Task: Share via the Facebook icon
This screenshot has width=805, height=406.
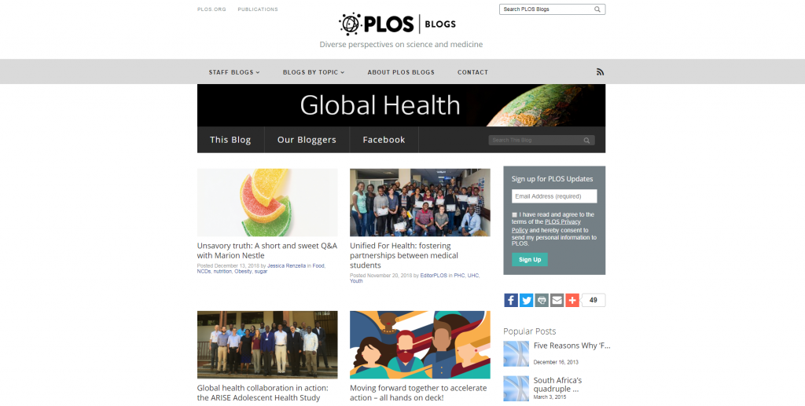Action: click(x=511, y=301)
